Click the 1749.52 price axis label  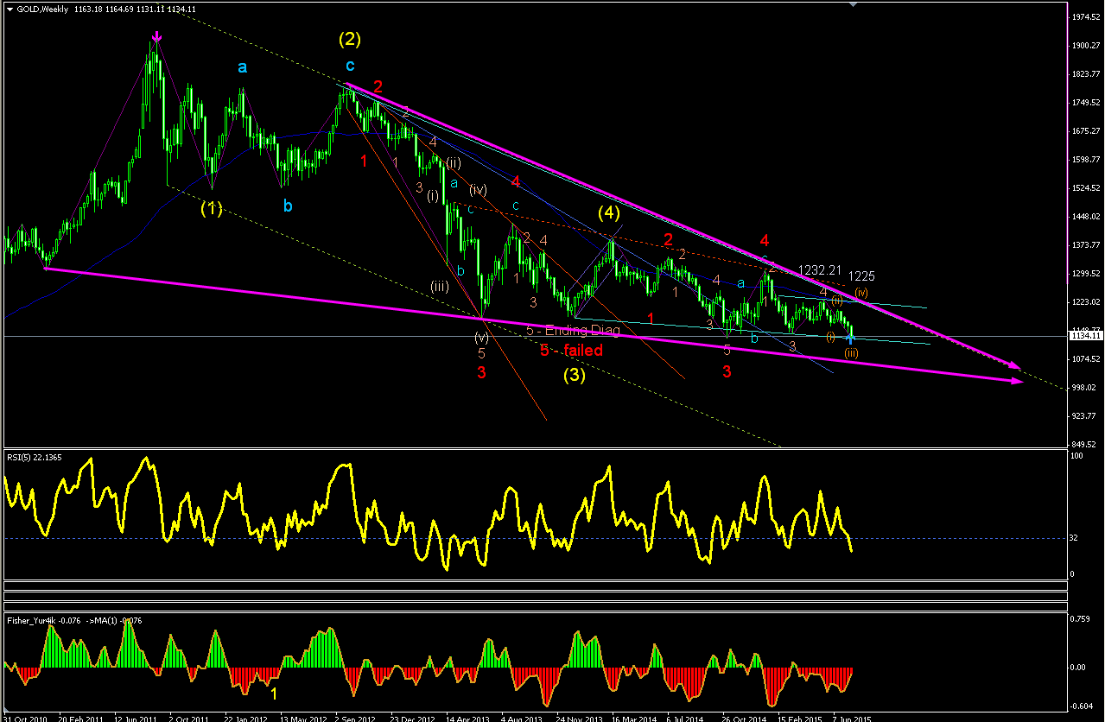tap(1086, 103)
